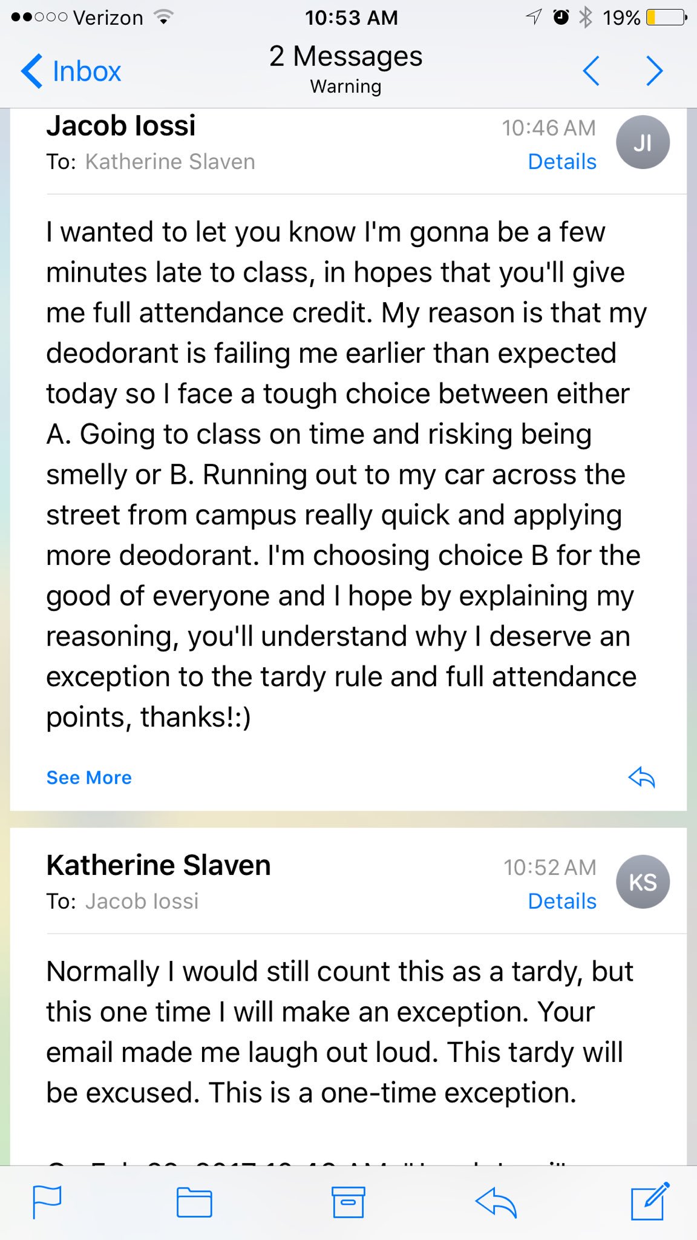Tap the status bar clock
697x1240 pixels.
click(351, 18)
